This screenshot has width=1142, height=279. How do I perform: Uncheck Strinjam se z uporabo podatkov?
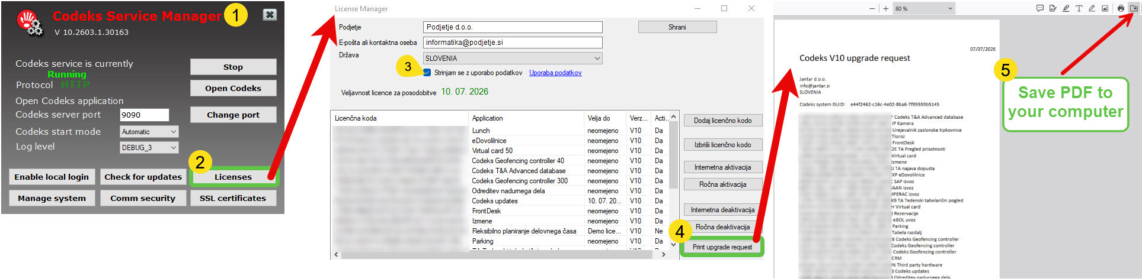coord(427,73)
